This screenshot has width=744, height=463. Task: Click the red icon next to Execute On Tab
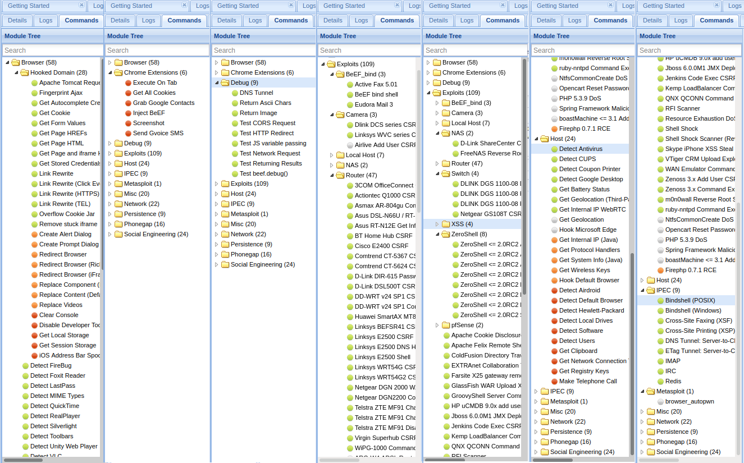click(x=128, y=82)
